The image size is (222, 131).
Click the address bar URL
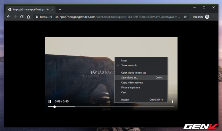(x=110, y=17)
